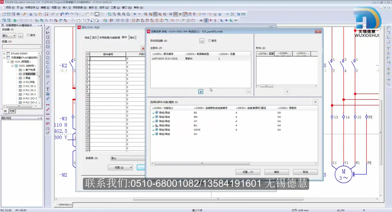Click the 部件编号 cell in row 1
392x212 pixels.
108,59
